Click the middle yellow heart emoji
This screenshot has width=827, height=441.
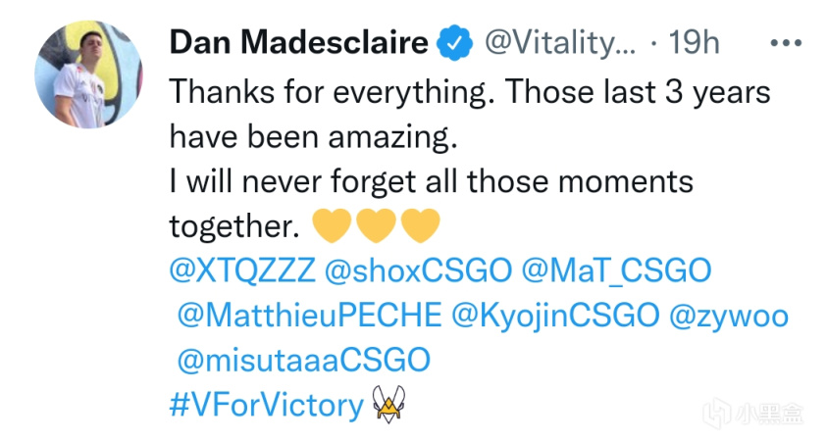377,227
